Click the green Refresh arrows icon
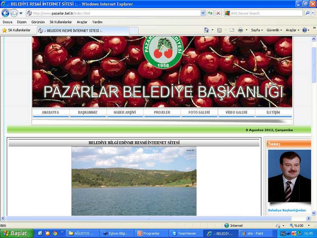317x238 pixels. [x=210, y=13]
